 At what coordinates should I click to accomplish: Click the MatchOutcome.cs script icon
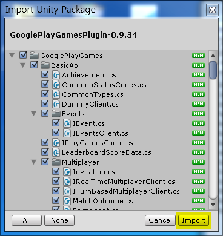(67, 201)
